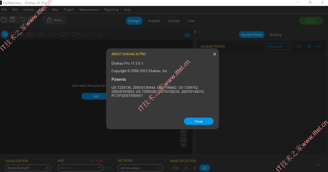
Task: Undo the last action
Action: (23, 19)
